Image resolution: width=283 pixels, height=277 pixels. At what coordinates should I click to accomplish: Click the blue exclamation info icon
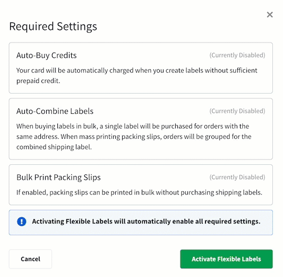point(22,222)
